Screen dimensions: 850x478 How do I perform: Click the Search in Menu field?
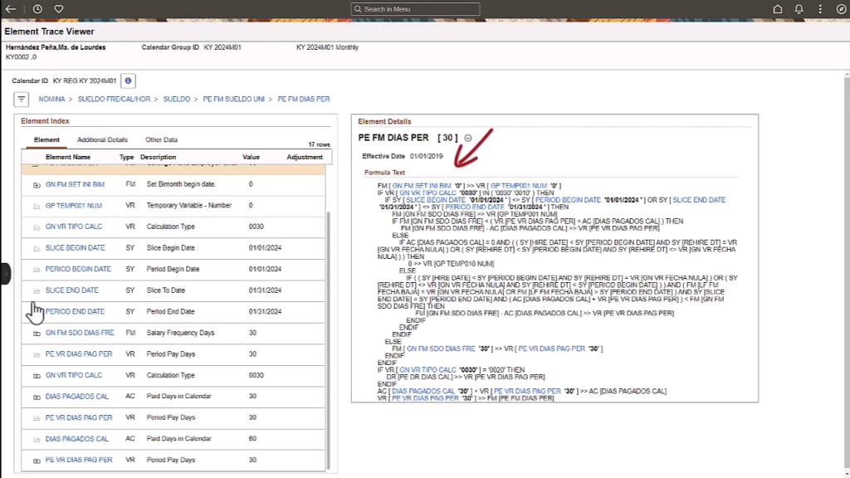tap(415, 9)
